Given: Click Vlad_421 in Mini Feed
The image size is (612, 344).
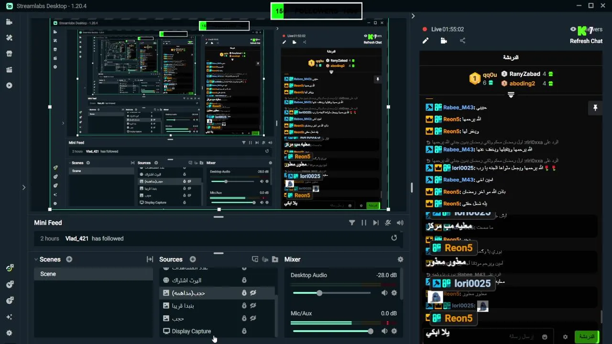Looking at the screenshot, I should 77,238.
